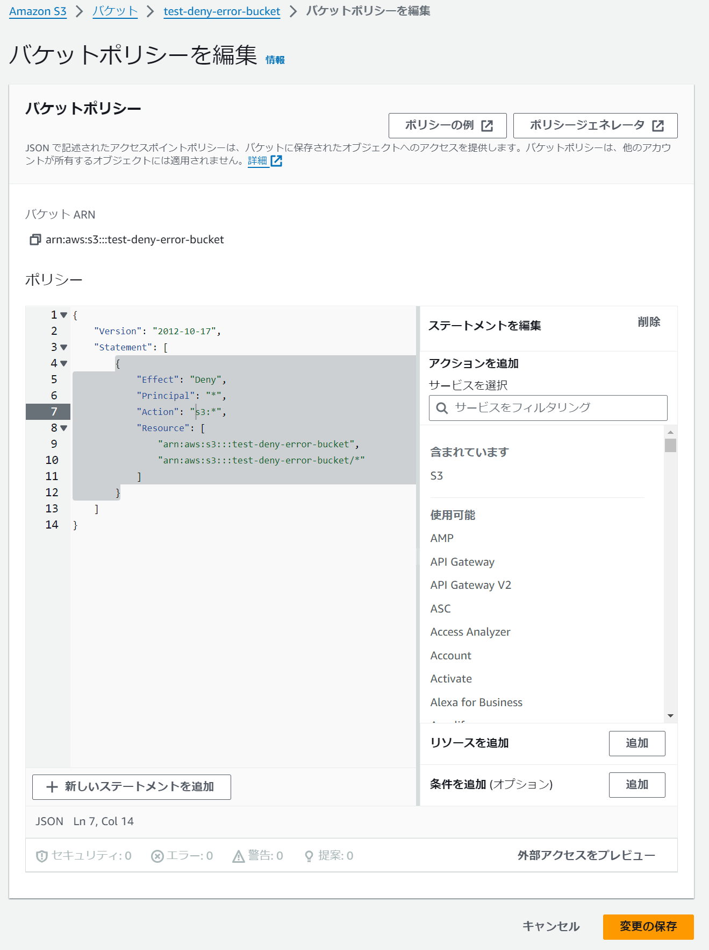Click external link icon beside 詳細
This screenshot has width=709, height=950.
pos(276,160)
